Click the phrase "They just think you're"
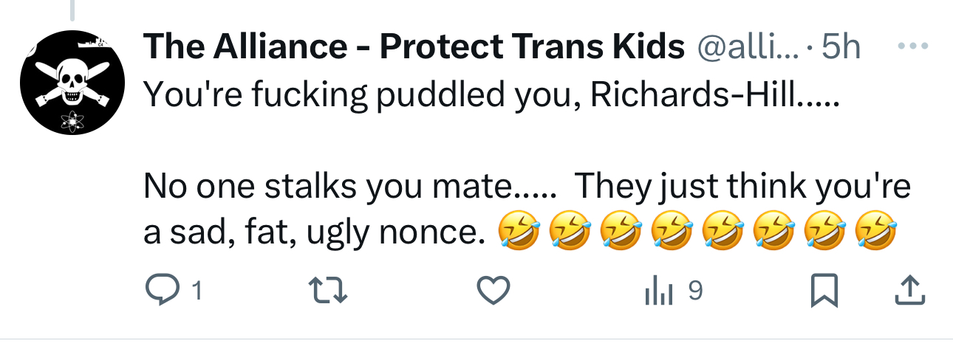Viewport: 953px width, 349px height. coord(742,186)
